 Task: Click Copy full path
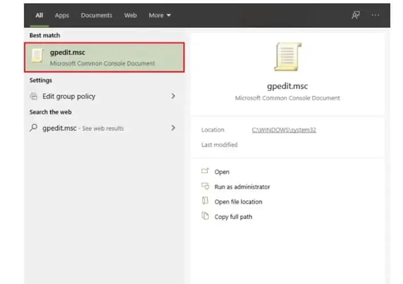tap(233, 217)
